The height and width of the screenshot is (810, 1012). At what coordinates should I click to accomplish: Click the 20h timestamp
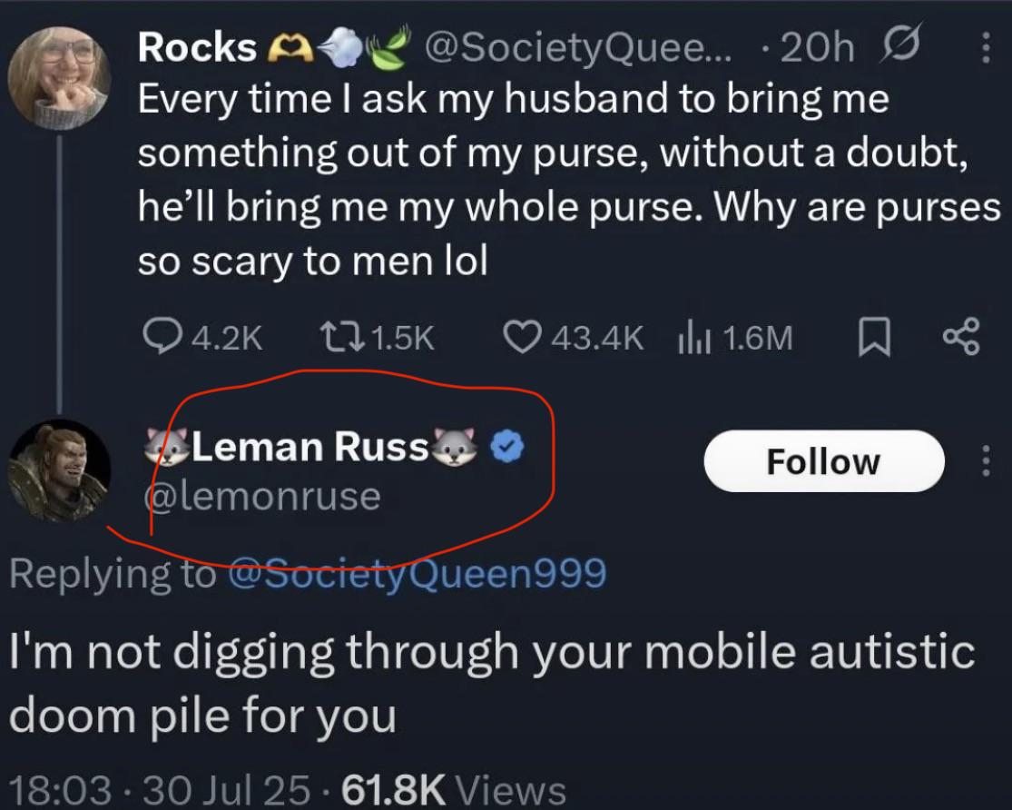click(818, 48)
